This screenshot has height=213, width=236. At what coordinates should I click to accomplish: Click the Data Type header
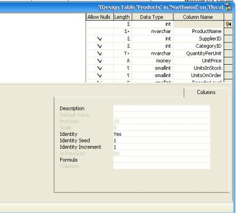pos(152,17)
